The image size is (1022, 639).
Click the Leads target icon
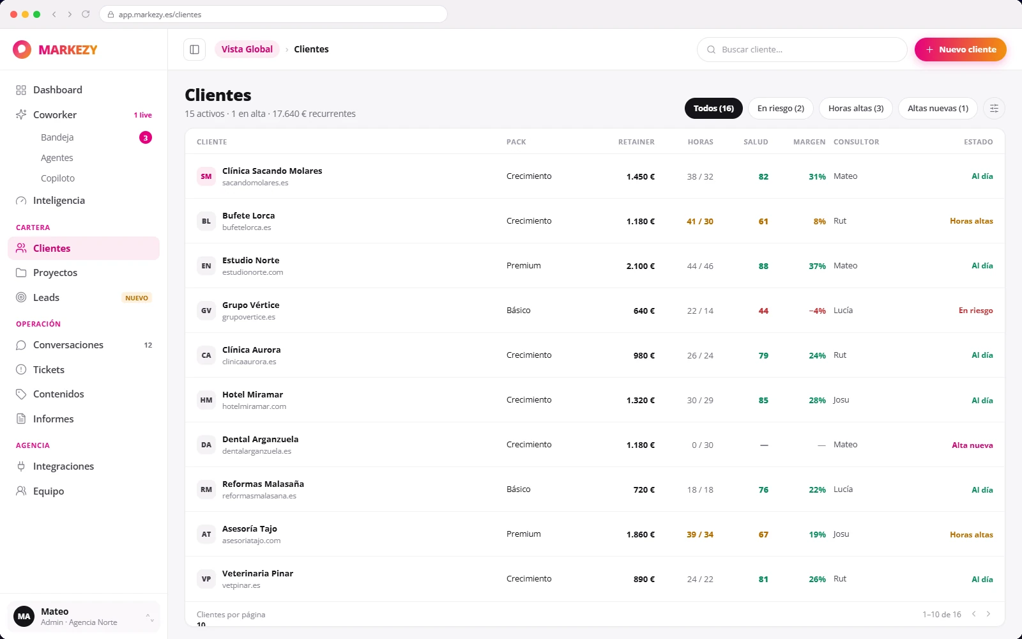pyautogui.click(x=21, y=298)
